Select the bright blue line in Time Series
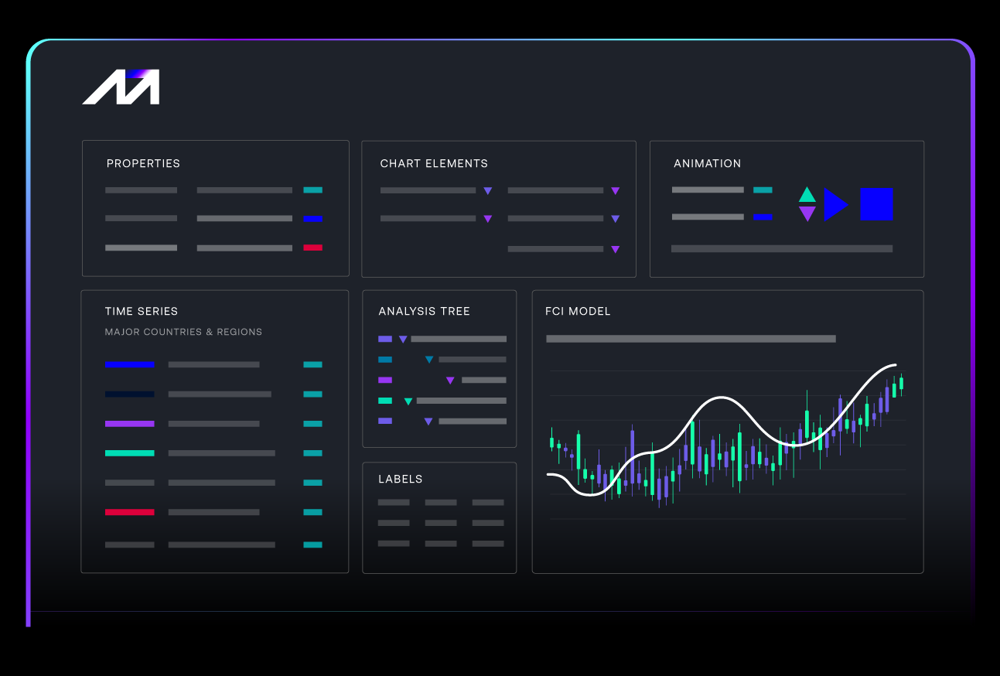This screenshot has width=1000, height=676. (130, 364)
